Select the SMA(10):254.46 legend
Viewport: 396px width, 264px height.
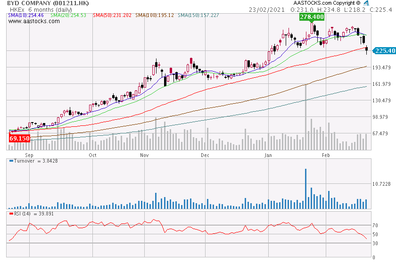click(26, 15)
